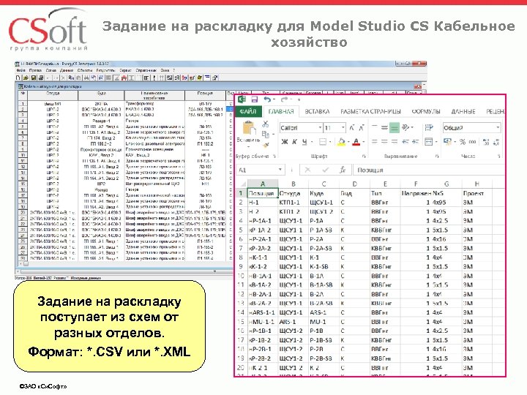Click the Open folder icon in EnergyCS toolbar

click(26, 78)
